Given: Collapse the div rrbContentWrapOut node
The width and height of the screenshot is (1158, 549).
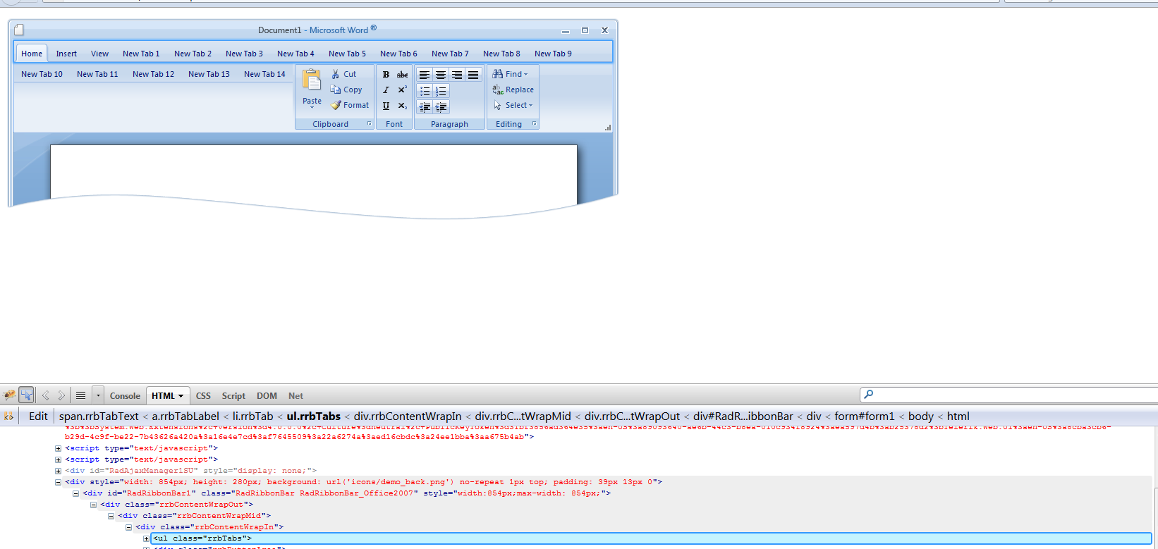Looking at the screenshot, I should (93, 505).
